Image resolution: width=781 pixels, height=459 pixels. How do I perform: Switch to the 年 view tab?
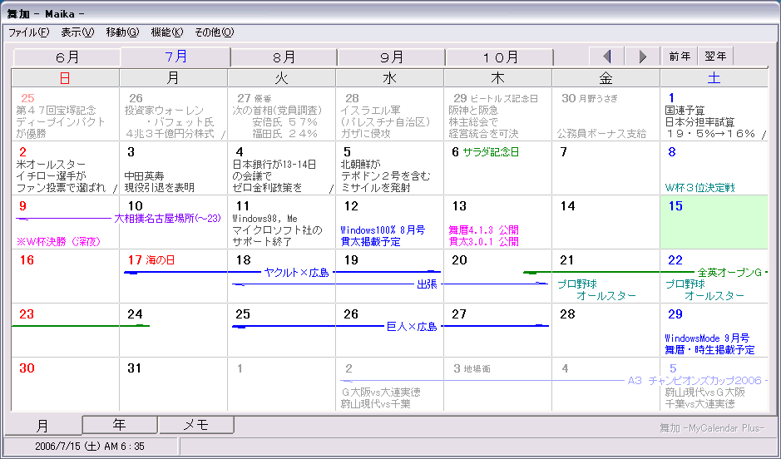(120, 425)
